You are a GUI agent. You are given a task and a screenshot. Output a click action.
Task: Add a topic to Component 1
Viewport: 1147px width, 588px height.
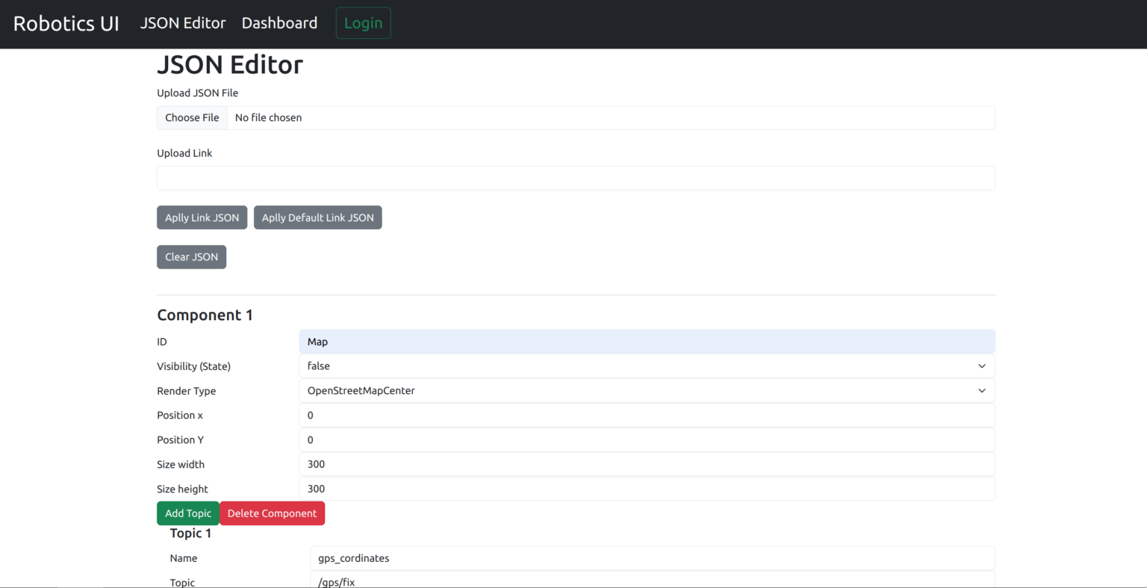tap(187, 513)
